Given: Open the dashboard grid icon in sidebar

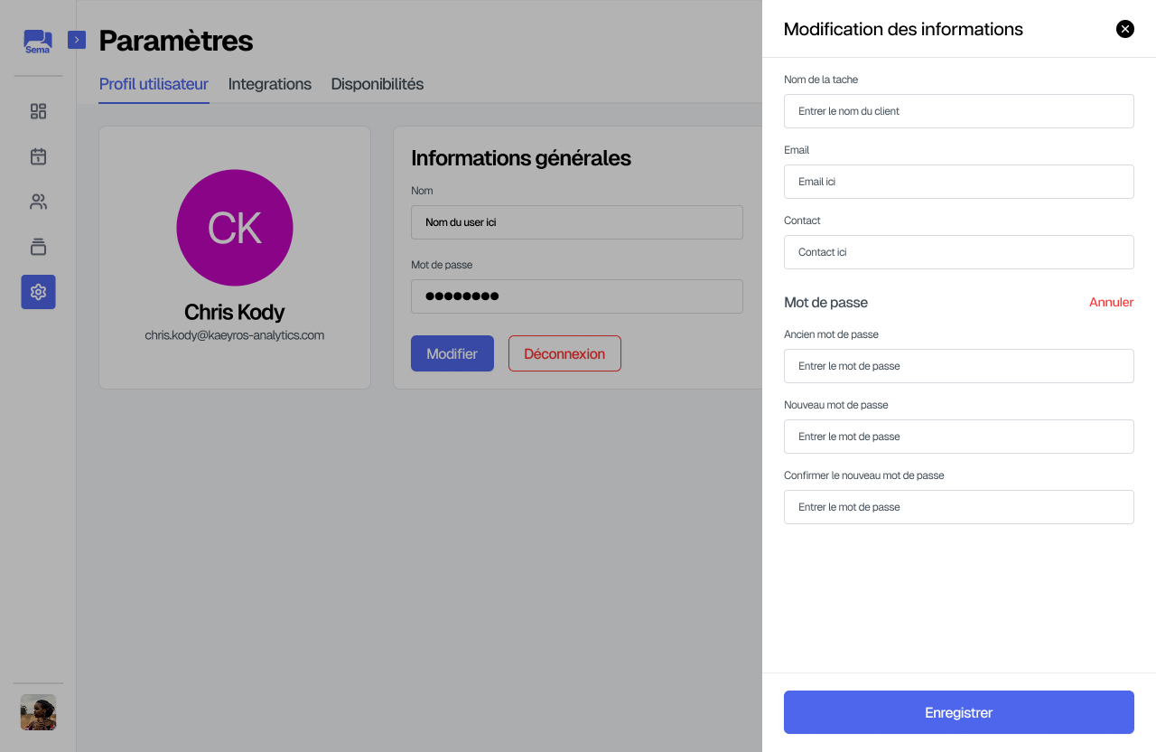Looking at the screenshot, I should tap(38, 111).
